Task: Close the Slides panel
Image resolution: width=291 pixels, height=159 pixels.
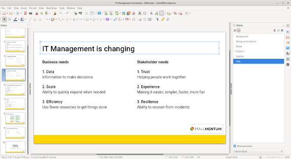Action: coord(28,25)
